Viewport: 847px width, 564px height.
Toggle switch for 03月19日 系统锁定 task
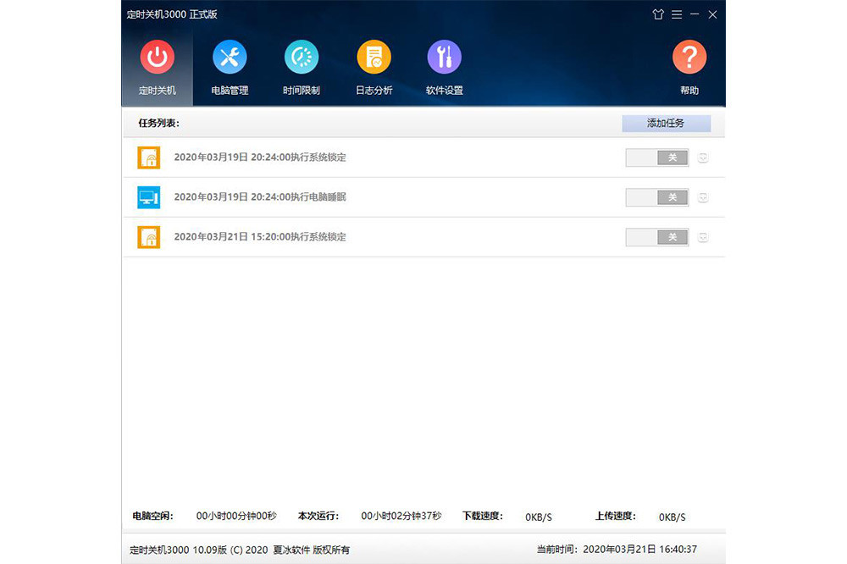click(x=656, y=158)
